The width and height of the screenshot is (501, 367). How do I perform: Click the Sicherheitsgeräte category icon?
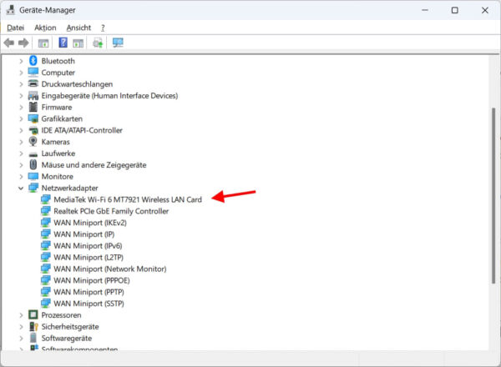pyautogui.click(x=33, y=326)
